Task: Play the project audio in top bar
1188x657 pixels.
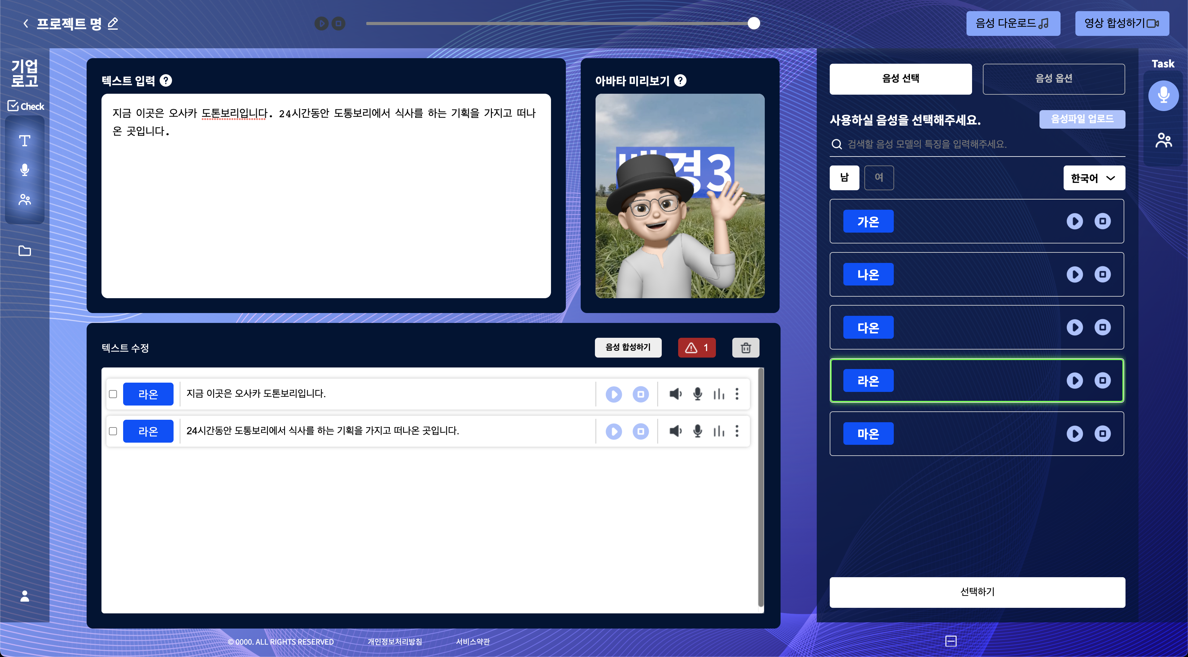Action: (321, 24)
